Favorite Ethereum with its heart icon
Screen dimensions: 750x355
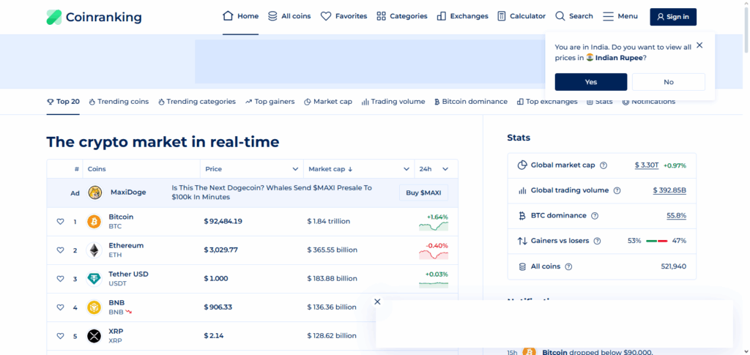[60, 250]
